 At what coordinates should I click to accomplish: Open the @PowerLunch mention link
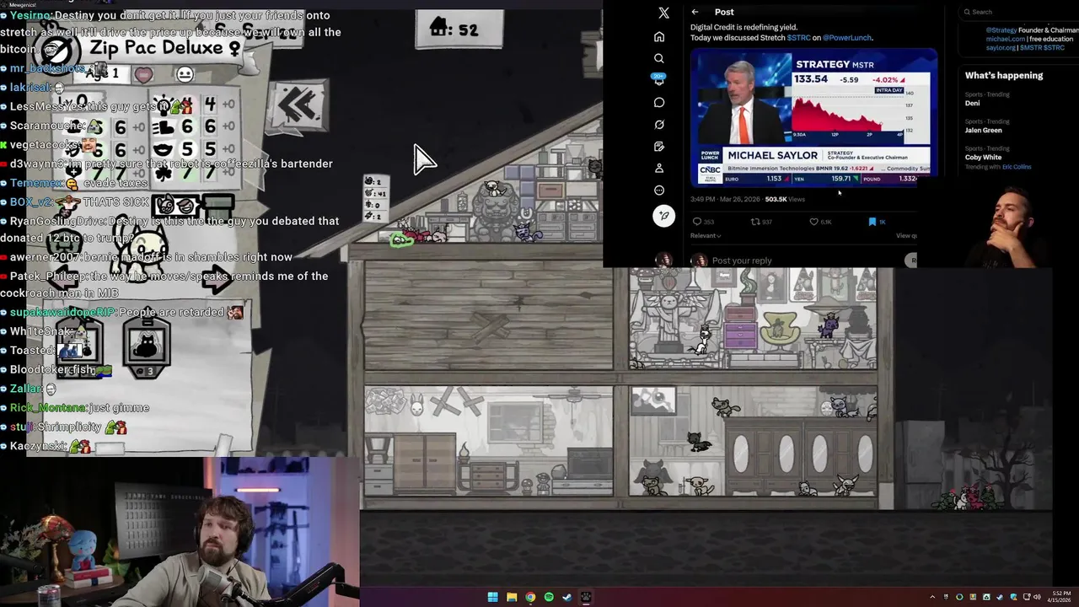coord(847,38)
